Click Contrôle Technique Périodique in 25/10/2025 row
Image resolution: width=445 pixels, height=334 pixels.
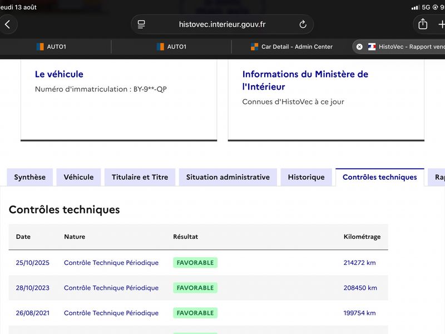click(111, 263)
